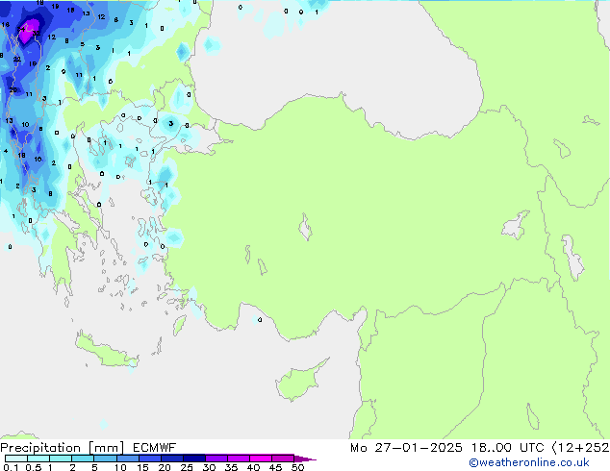The image size is (610, 471).
Task: Click the '[mm]' unit label
Action: click(x=106, y=448)
